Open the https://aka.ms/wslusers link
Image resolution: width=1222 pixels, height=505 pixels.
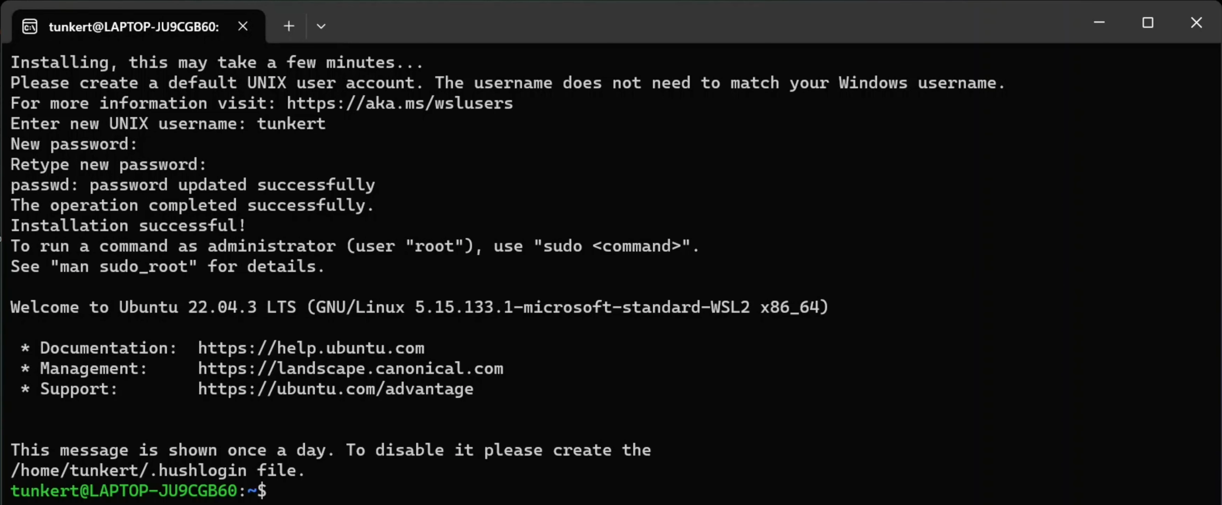(399, 103)
